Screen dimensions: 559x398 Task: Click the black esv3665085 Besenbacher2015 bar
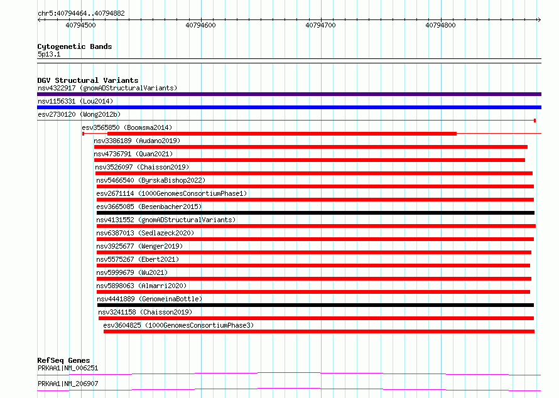click(315, 213)
